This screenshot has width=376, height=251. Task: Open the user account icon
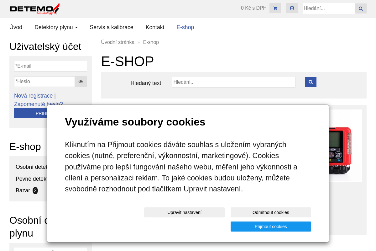pyautogui.click(x=292, y=8)
